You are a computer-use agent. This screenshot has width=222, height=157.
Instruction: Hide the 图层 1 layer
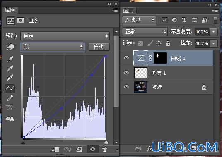click(x=126, y=73)
